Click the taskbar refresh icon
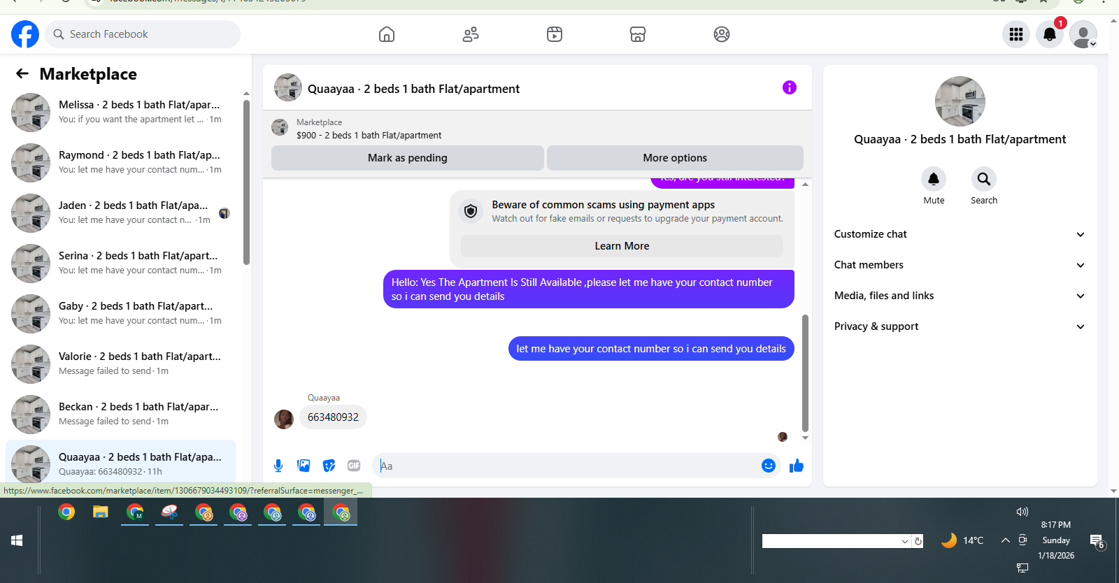Screen dimensions: 1119x583 pyautogui.click(x=918, y=541)
